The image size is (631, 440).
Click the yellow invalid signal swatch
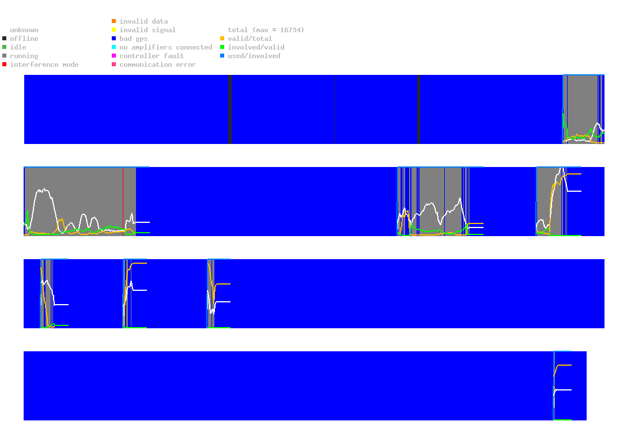pos(114,30)
